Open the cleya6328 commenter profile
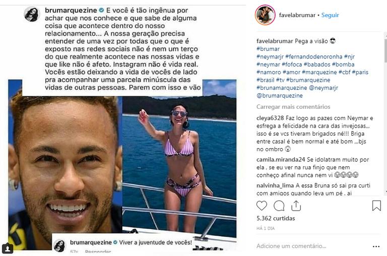The height and width of the screenshot is (256, 387). (x=270, y=118)
